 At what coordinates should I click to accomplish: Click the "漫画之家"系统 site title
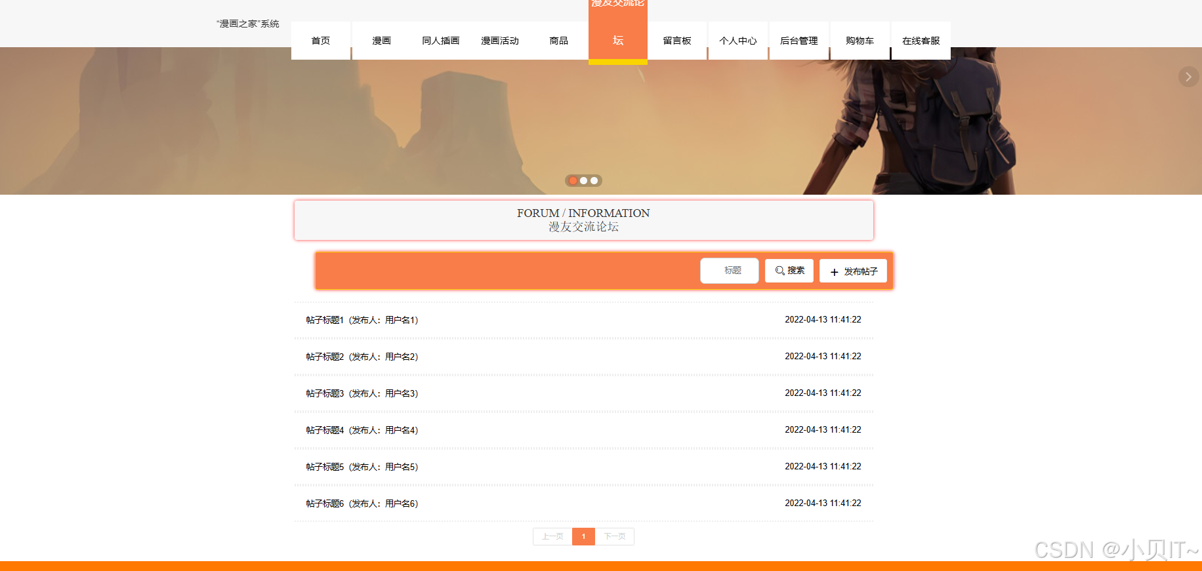(x=248, y=24)
